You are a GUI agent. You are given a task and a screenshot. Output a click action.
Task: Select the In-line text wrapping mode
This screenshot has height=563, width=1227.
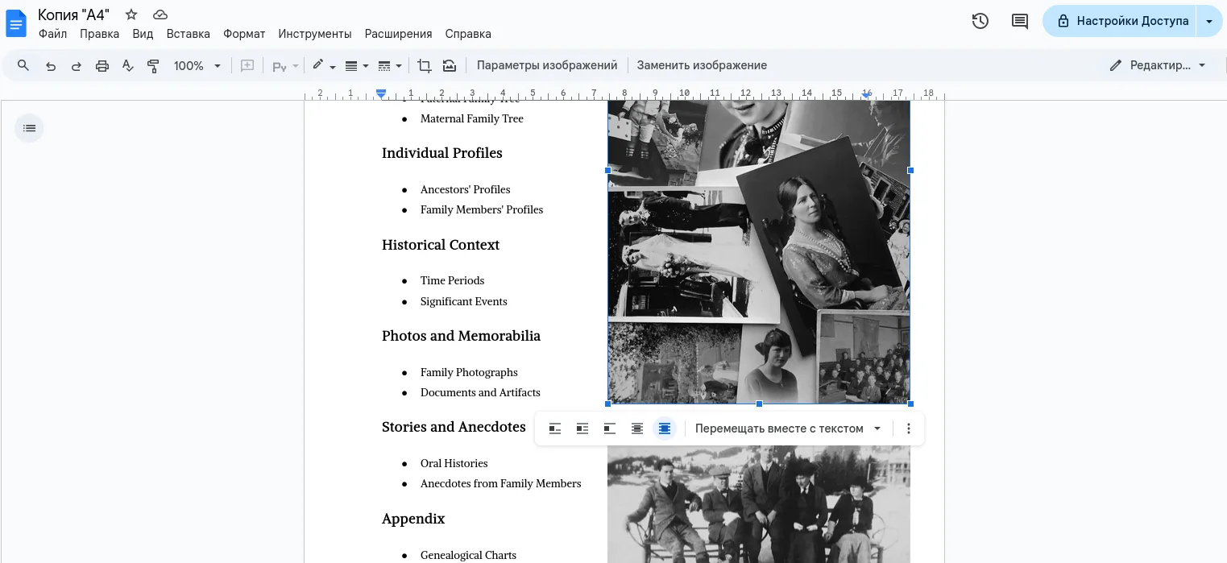(x=555, y=428)
